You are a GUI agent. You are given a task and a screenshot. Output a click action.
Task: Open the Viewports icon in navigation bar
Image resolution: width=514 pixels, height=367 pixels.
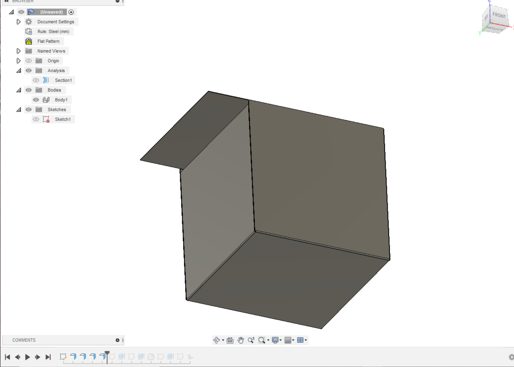coord(301,340)
